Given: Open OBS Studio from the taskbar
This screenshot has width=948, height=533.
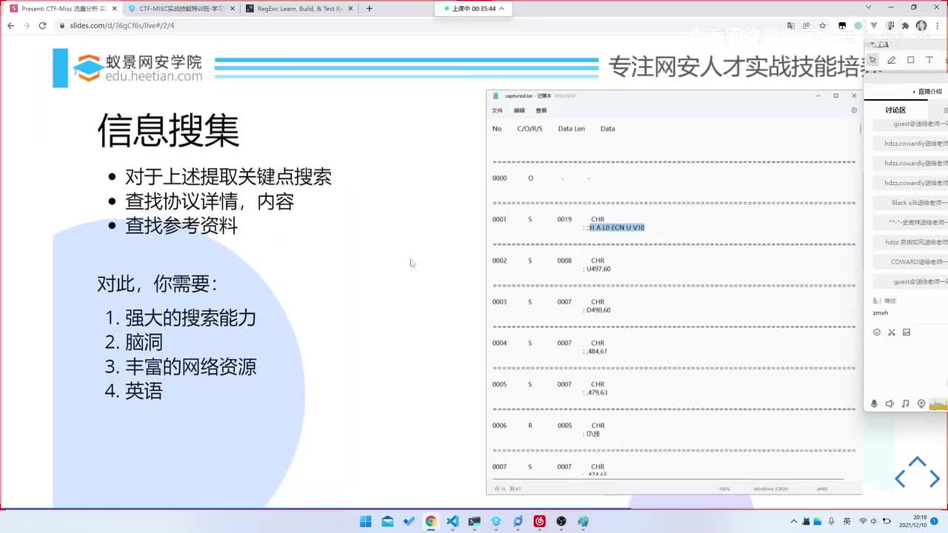Looking at the screenshot, I should [x=561, y=521].
